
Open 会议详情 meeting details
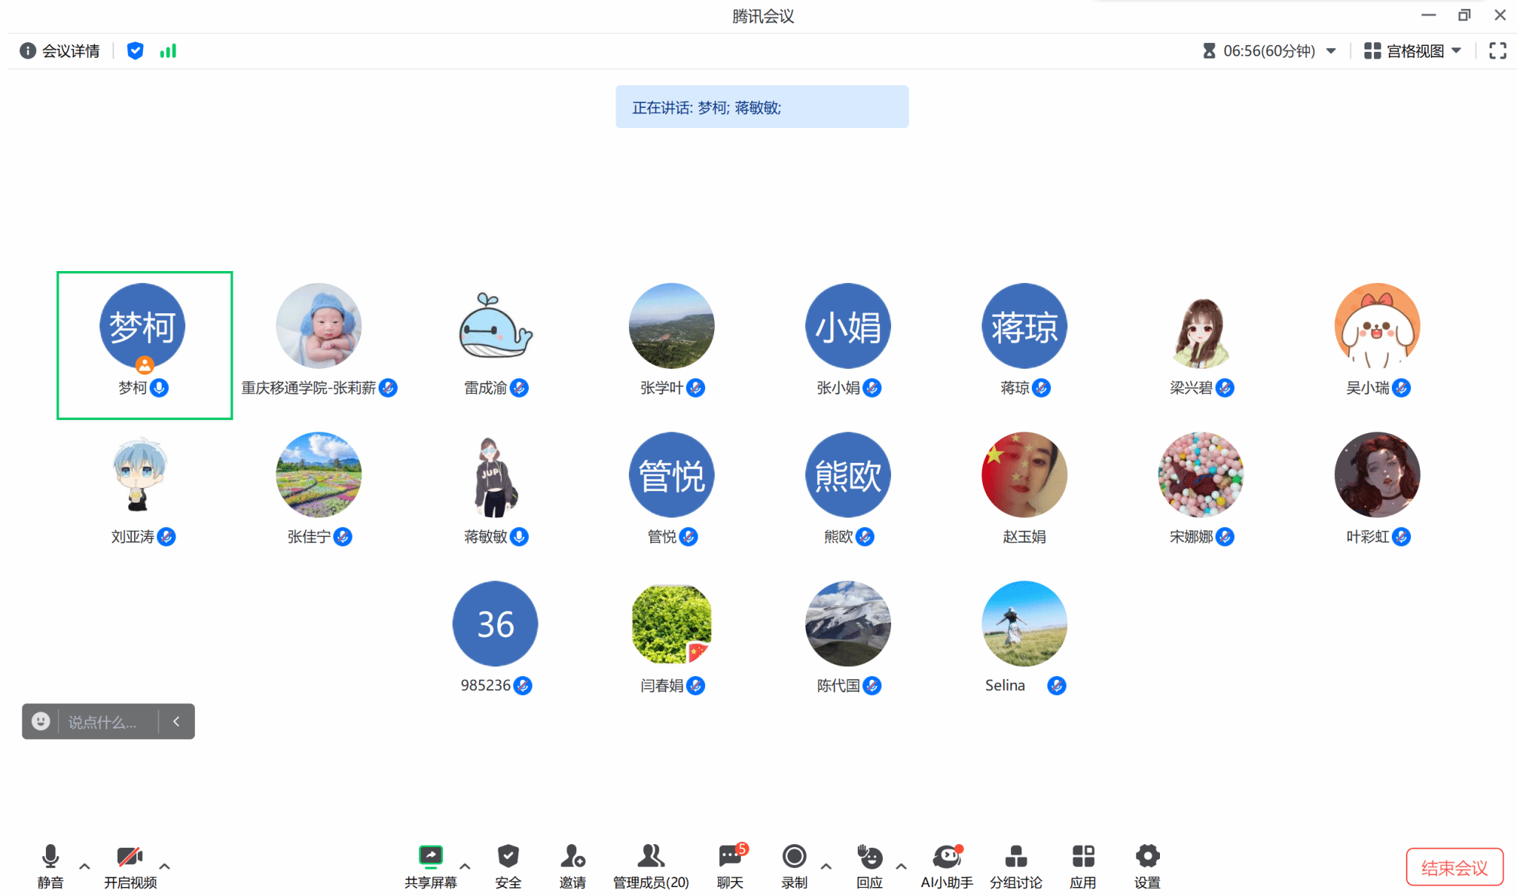[60, 50]
